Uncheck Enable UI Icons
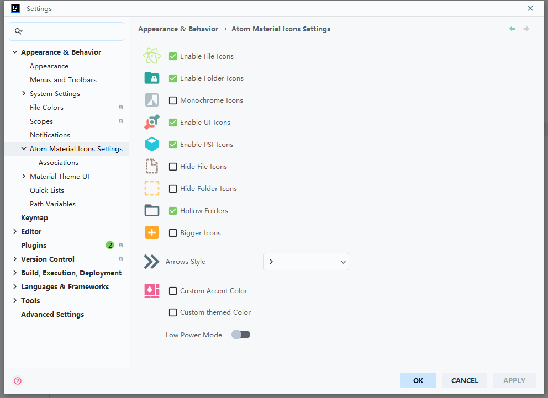Image resolution: width=548 pixels, height=398 pixels. click(173, 123)
